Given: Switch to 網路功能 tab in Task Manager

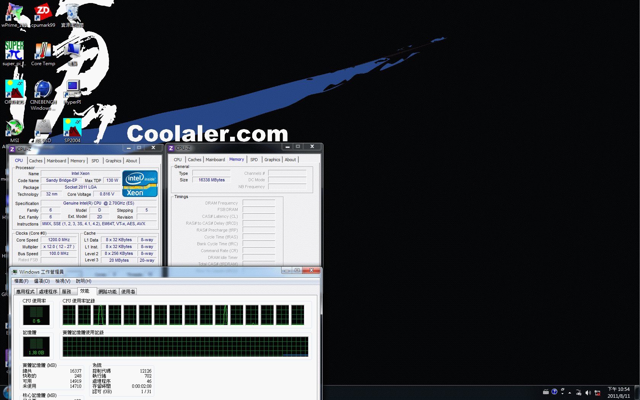Looking at the screenshot, I should [107, 292].
